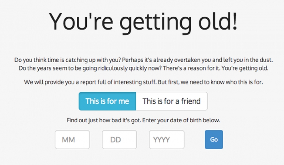Click the "You're getting old!" main heading

(x=143, y=21)
